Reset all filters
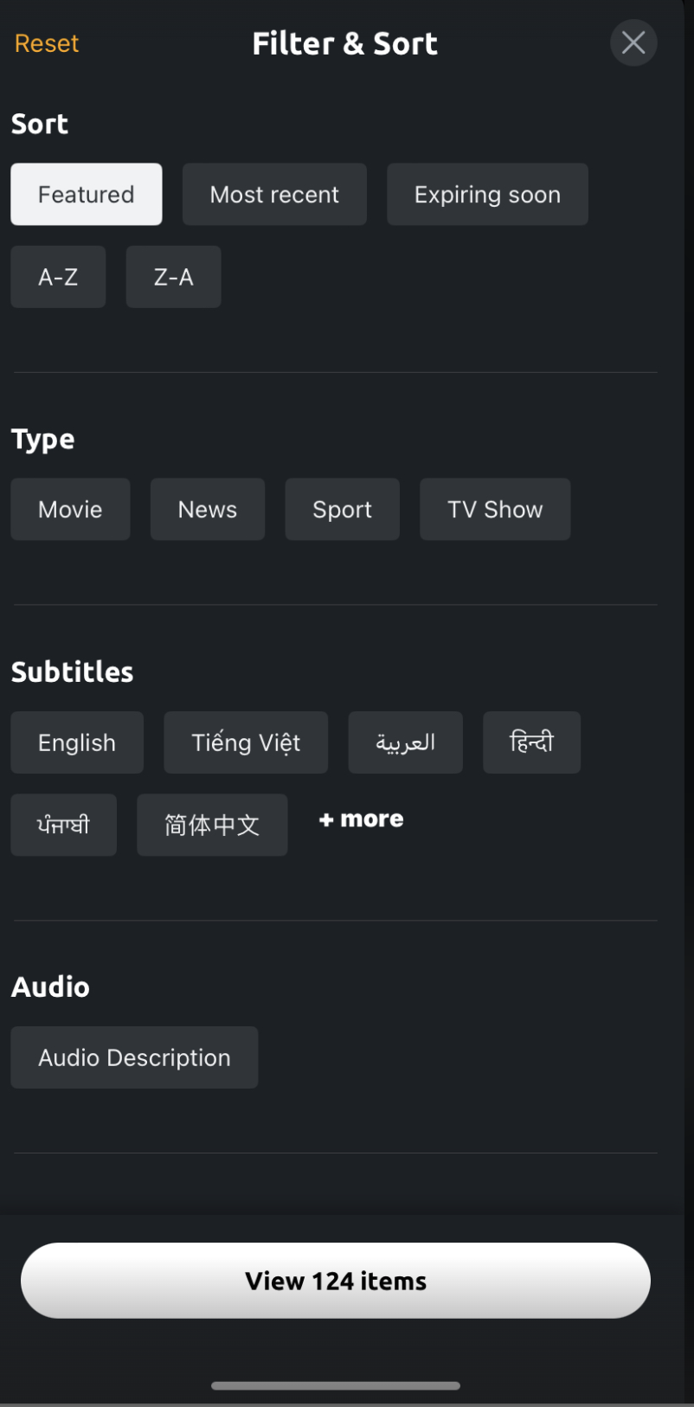Screen dimensions: 694x1407 [x=47, y=43]
